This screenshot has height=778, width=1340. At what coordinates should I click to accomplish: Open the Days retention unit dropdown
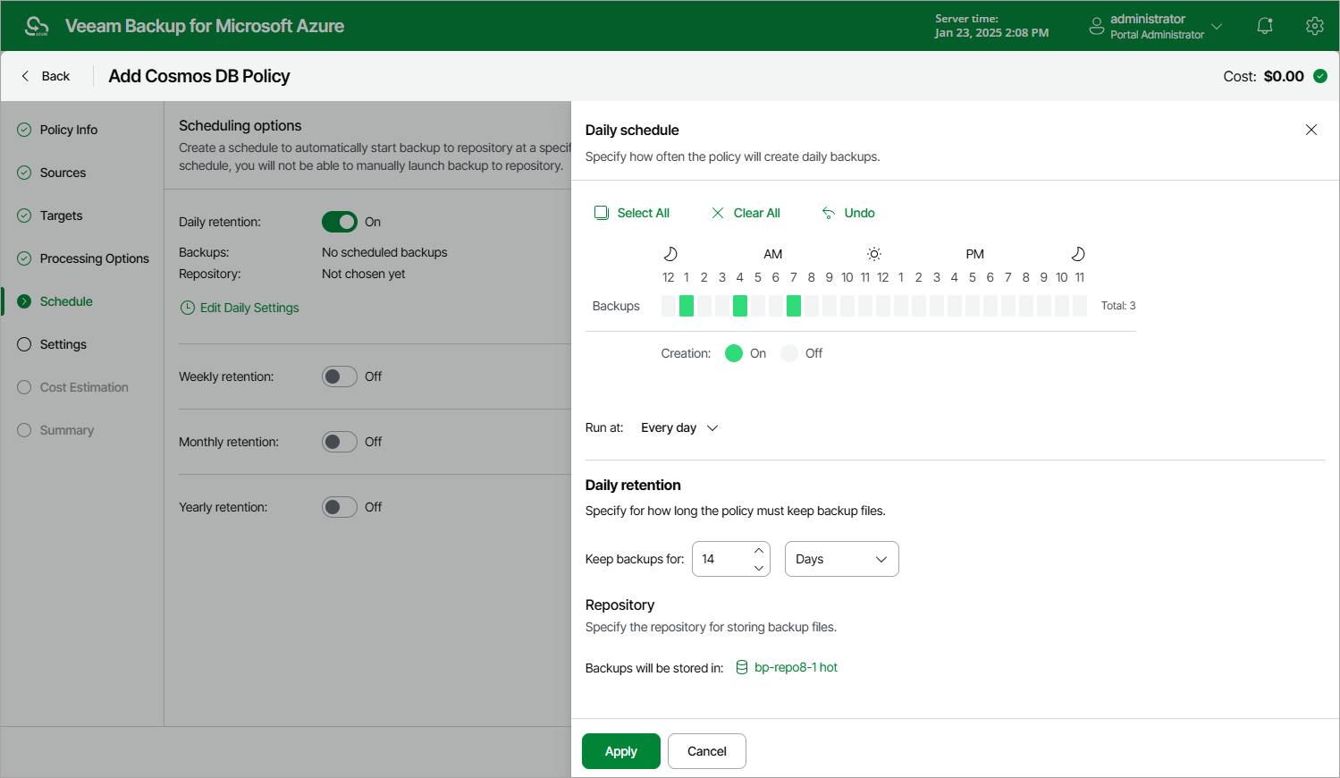click(841, 559)
